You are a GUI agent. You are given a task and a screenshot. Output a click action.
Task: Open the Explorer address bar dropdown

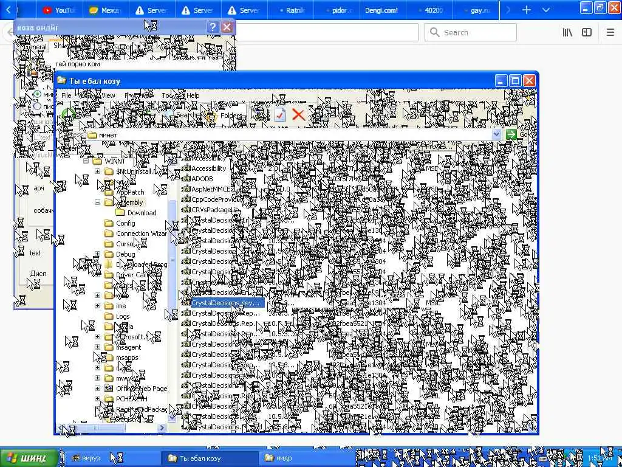coord(496,134)
